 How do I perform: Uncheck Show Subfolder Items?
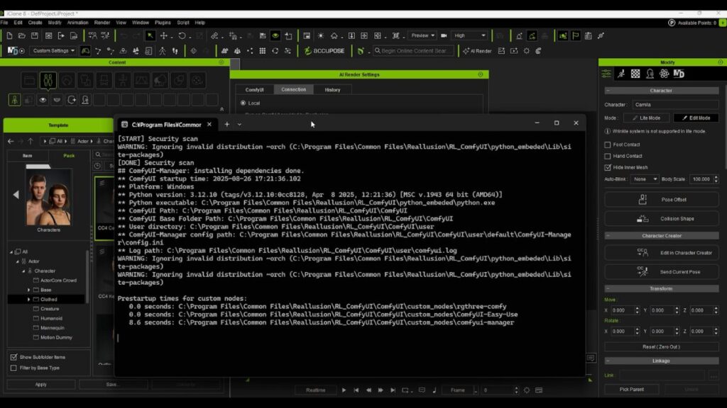(13, 357)
